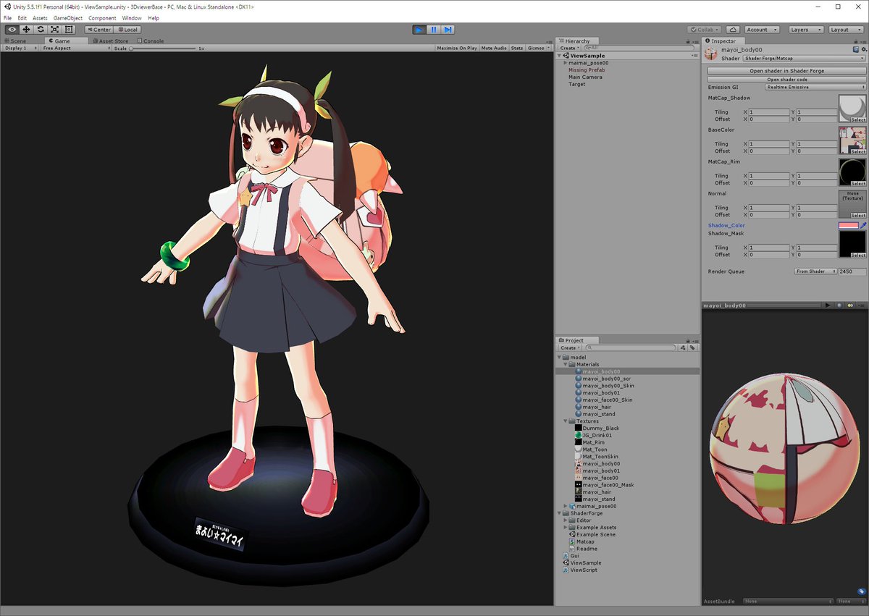Screen dimensions: 869x616
Task: Open the Hierarchy Create menu
Action: point(568,48)
